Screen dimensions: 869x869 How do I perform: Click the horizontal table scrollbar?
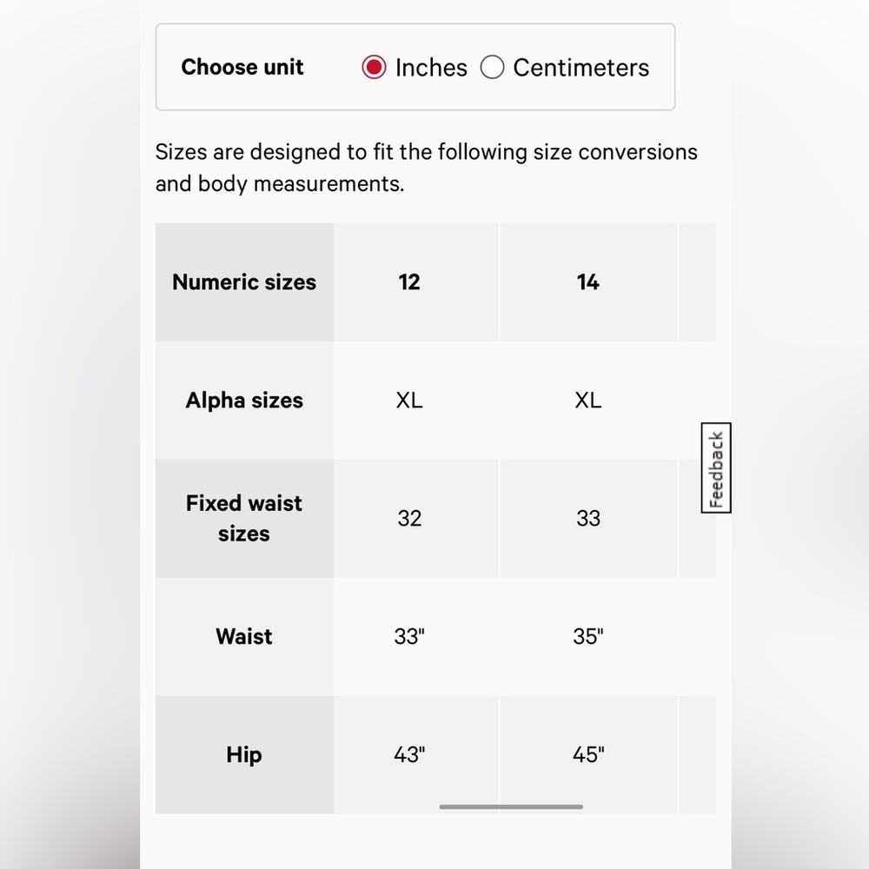click(x=511, y=807)
